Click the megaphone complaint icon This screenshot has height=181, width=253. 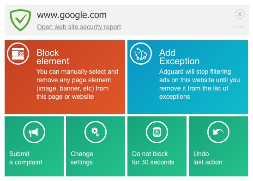click(x=34, y=132)
